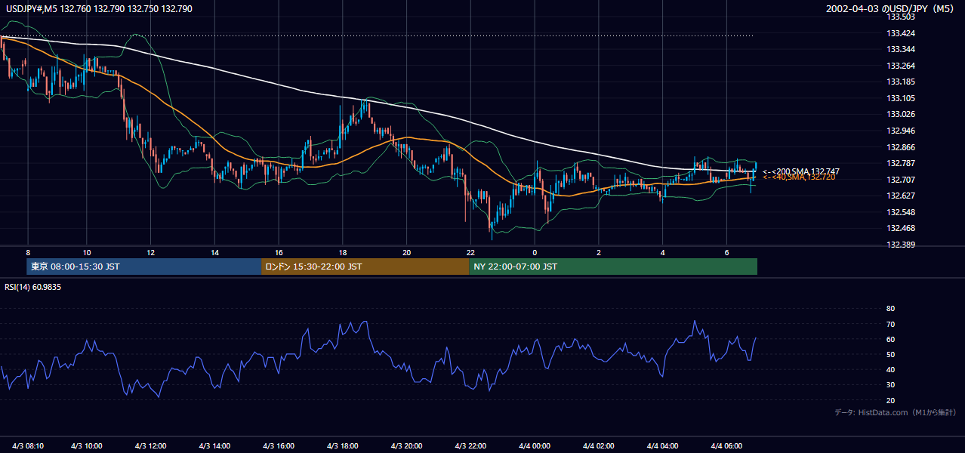Click the 133.503 price axis label

tap(901, 17)
